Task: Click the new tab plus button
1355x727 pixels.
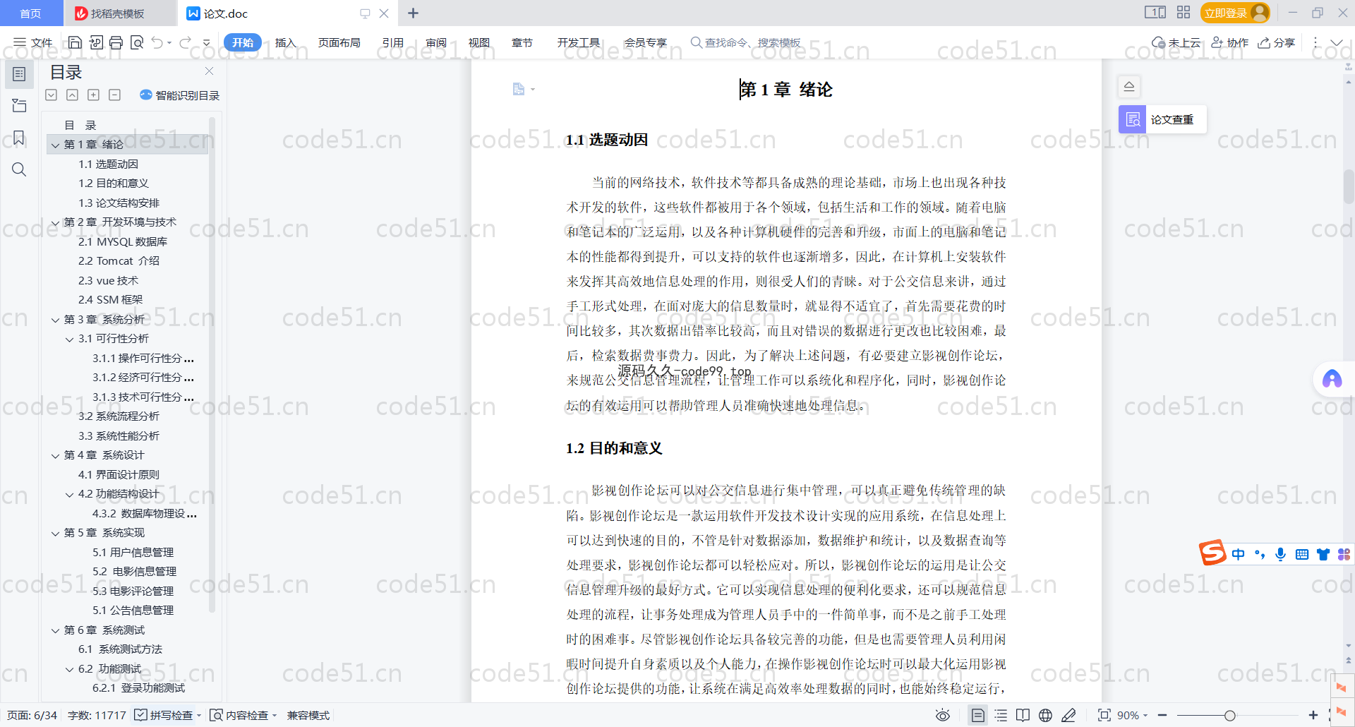Action: coord(414,13)
